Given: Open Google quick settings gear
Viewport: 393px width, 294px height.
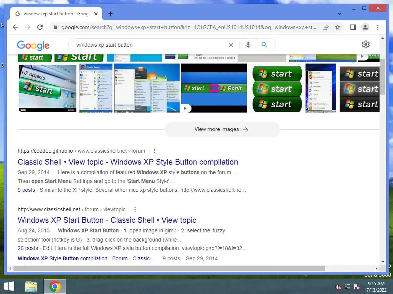Looking at the screenshot, I should click(x=366, y=44).
